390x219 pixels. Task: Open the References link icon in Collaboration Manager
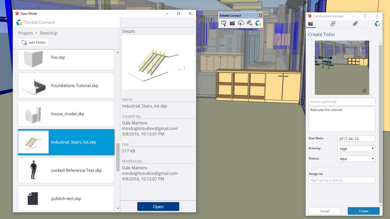coord(355,24)
